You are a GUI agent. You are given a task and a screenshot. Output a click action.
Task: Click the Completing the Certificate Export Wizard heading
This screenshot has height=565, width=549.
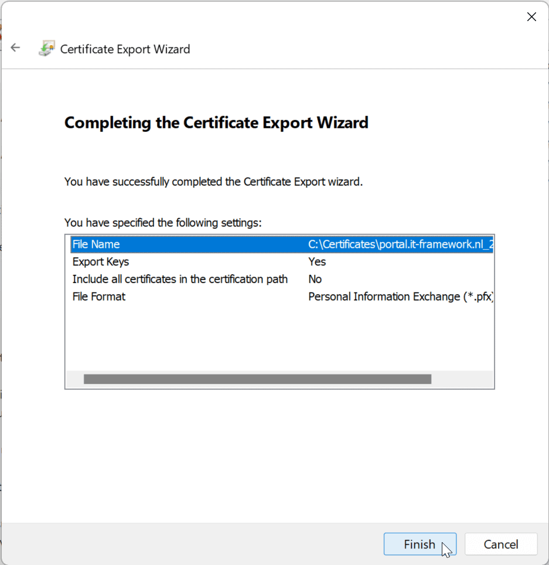click(x=216, y=122)
